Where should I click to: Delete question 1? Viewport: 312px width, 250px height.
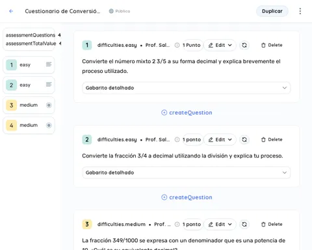pyautogui.click(x=272, y=45)
